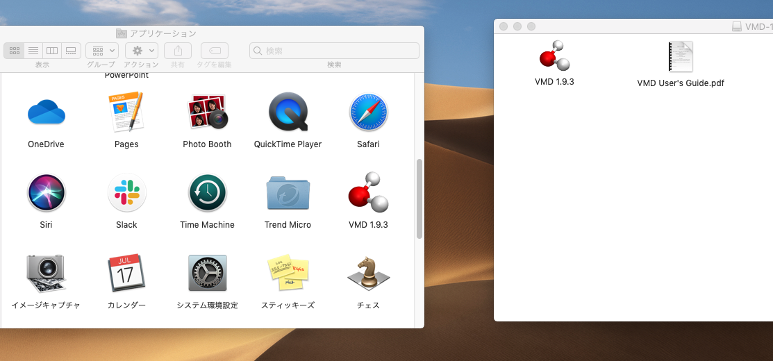Viewport: 773px width, 361px height.
Task: Click the "QuickTime Player" label text
Action: pyautogui.click(x=288, y=144)
